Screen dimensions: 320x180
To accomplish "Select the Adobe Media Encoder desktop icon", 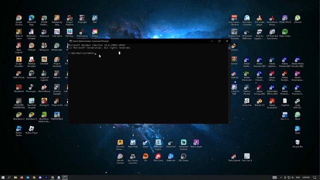I will pyautogui.click(x=297, y=62).
